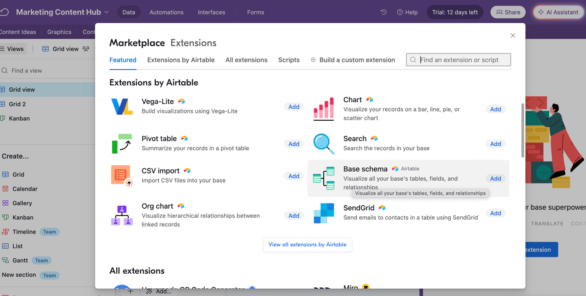Viewport: 586px width, 296px height.
Task: Click the Trial: 12 days left badge
Action: coord(455,12)
